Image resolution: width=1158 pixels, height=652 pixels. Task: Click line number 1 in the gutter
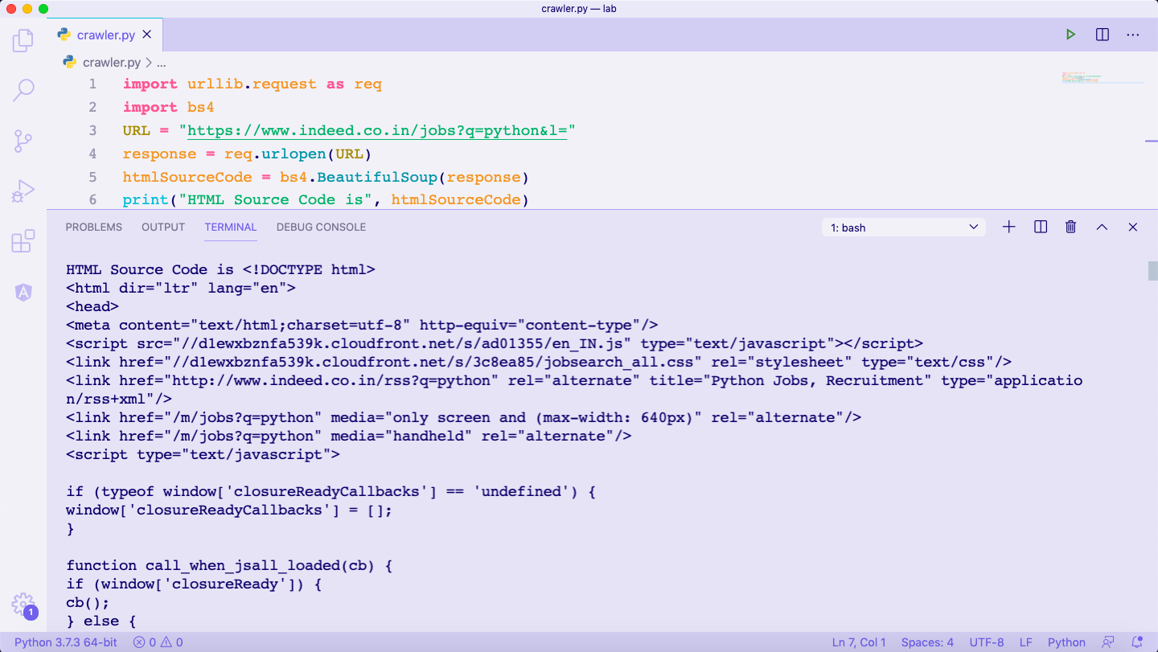tap(92, 84)
